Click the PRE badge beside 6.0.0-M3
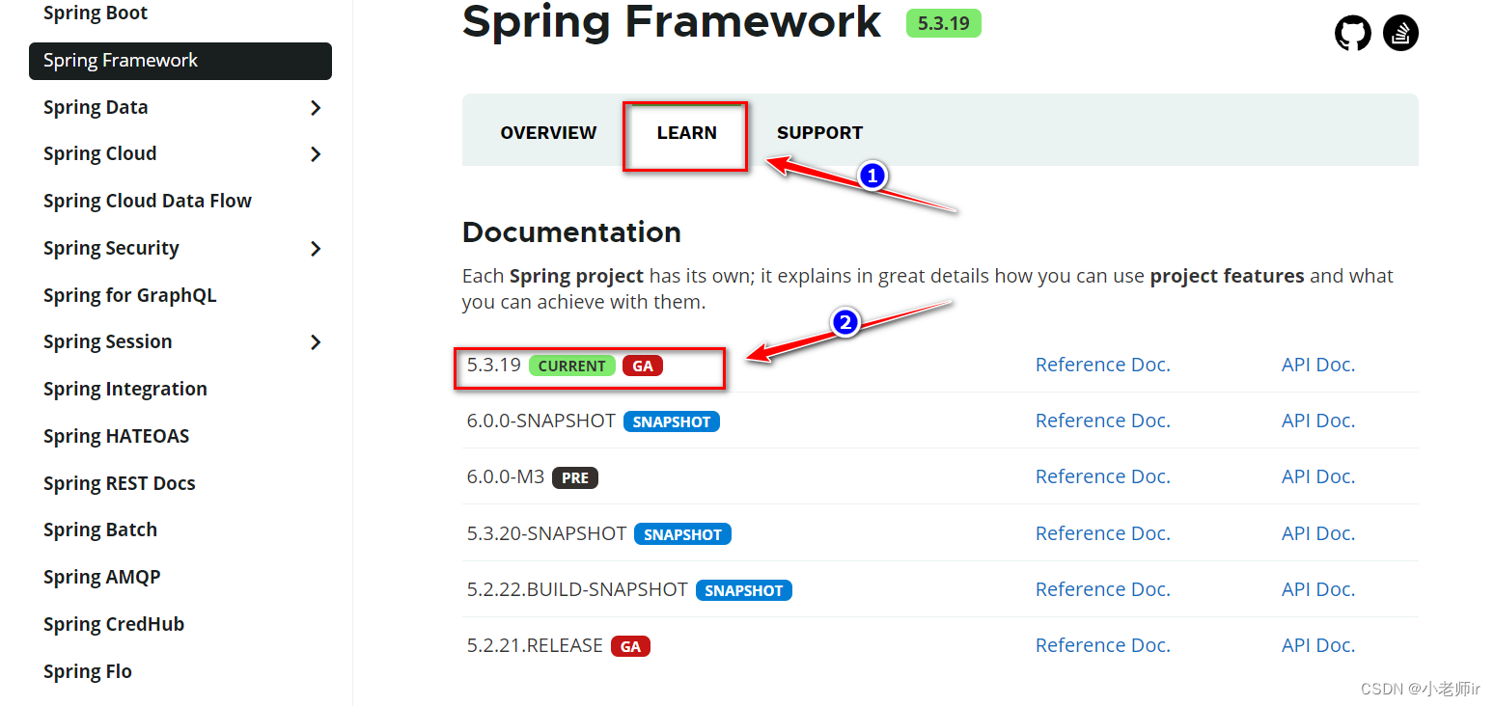This screenshot has height=706, width=1495. click(x=575, y=478)
